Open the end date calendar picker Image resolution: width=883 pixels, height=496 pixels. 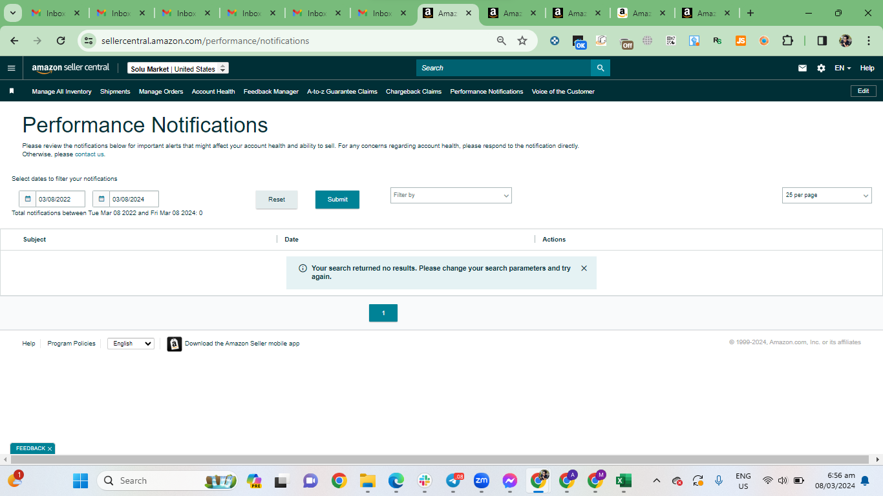(x=101, y=199)
